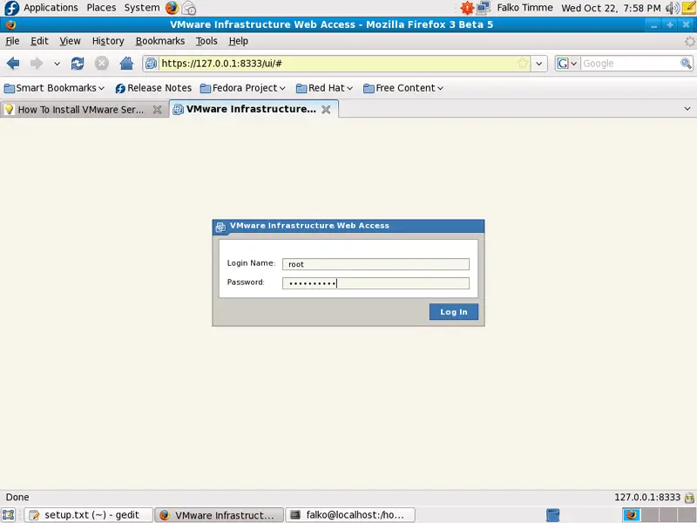Switch to the VMware Infrastructure taskbar entry

pyautogui.click(x=220, y=515)
